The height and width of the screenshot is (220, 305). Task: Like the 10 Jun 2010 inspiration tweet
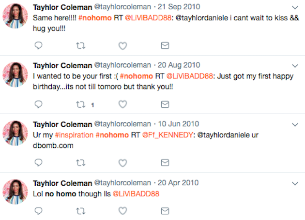(x=123, y=163)
